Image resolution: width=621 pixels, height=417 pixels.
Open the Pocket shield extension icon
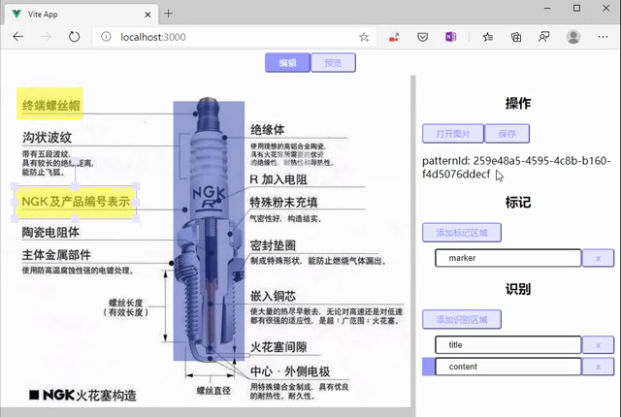tap(423, 37)
